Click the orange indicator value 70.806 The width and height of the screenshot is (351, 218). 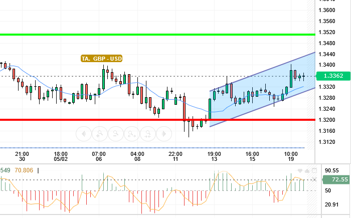pyautogui.click(x=24, y=170)
